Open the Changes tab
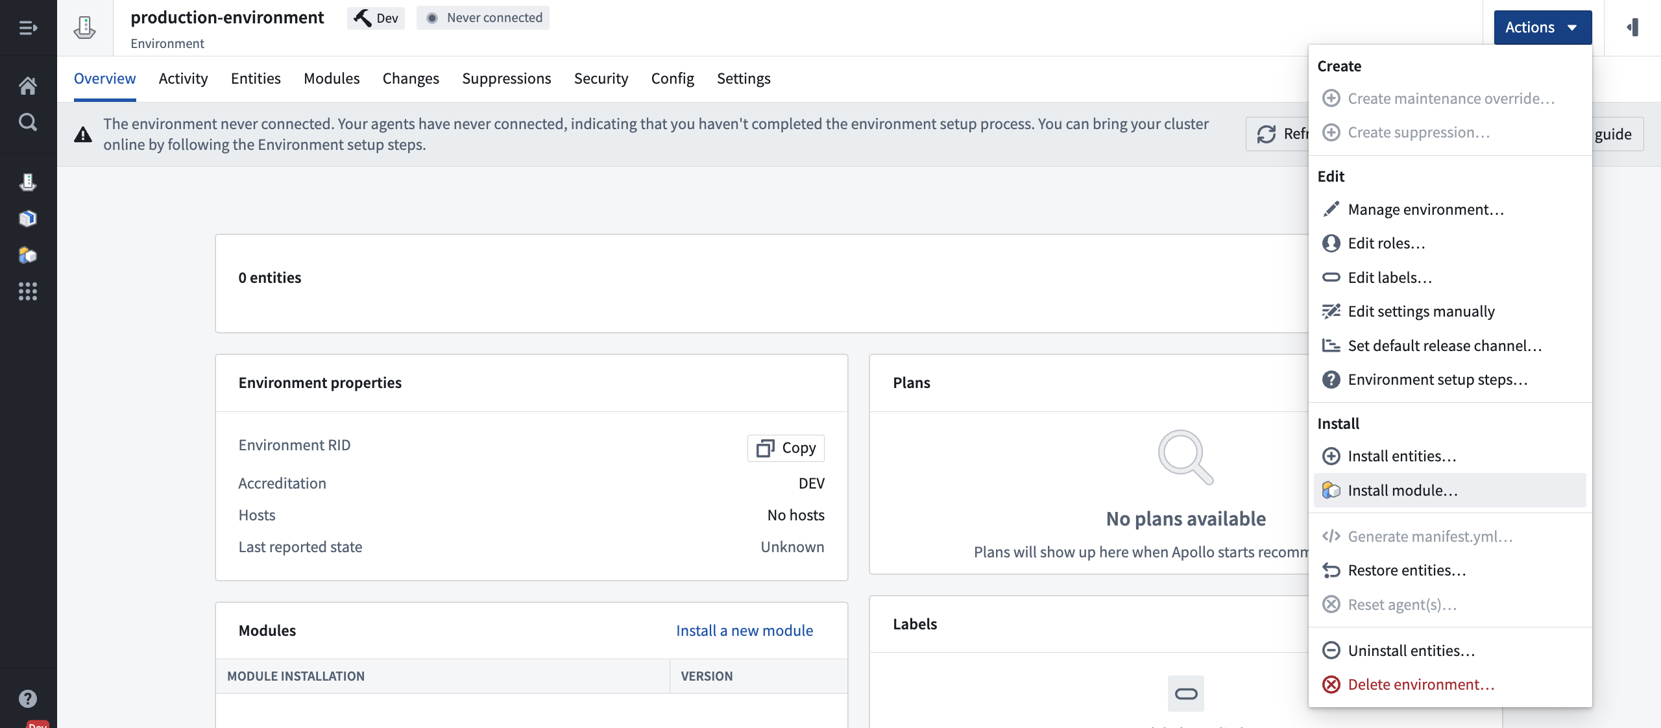 pos(411,79)
